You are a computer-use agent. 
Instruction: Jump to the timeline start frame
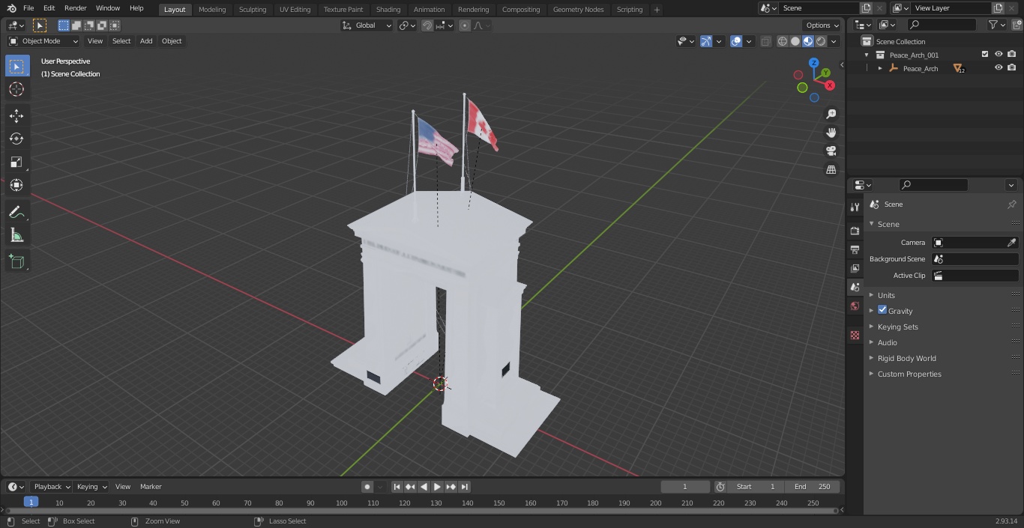(x=397, y=487)
